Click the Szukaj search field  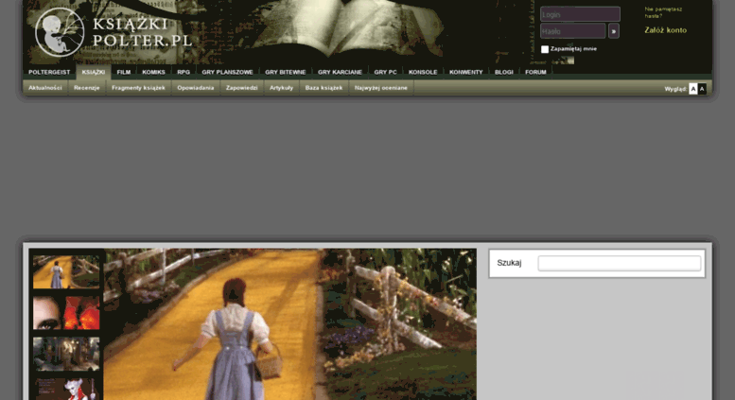pyautogui.click(x=620, y=263)
